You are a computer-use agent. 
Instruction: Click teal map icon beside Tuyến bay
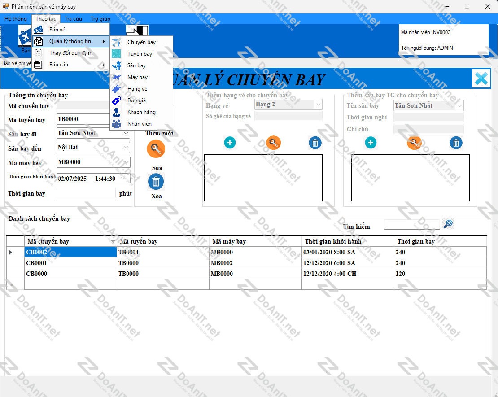pyautogui.click(x=116, y=54)
